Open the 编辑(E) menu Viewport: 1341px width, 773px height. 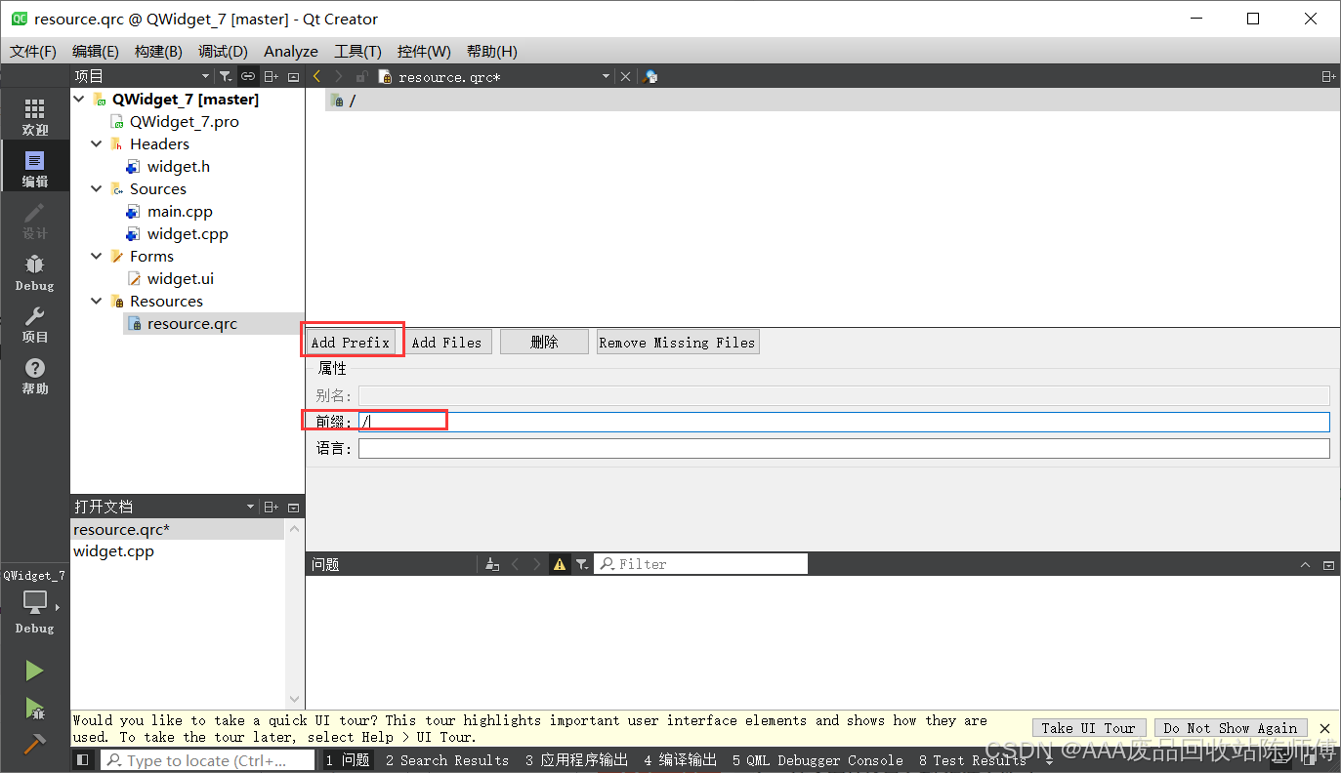click(96, 52)
